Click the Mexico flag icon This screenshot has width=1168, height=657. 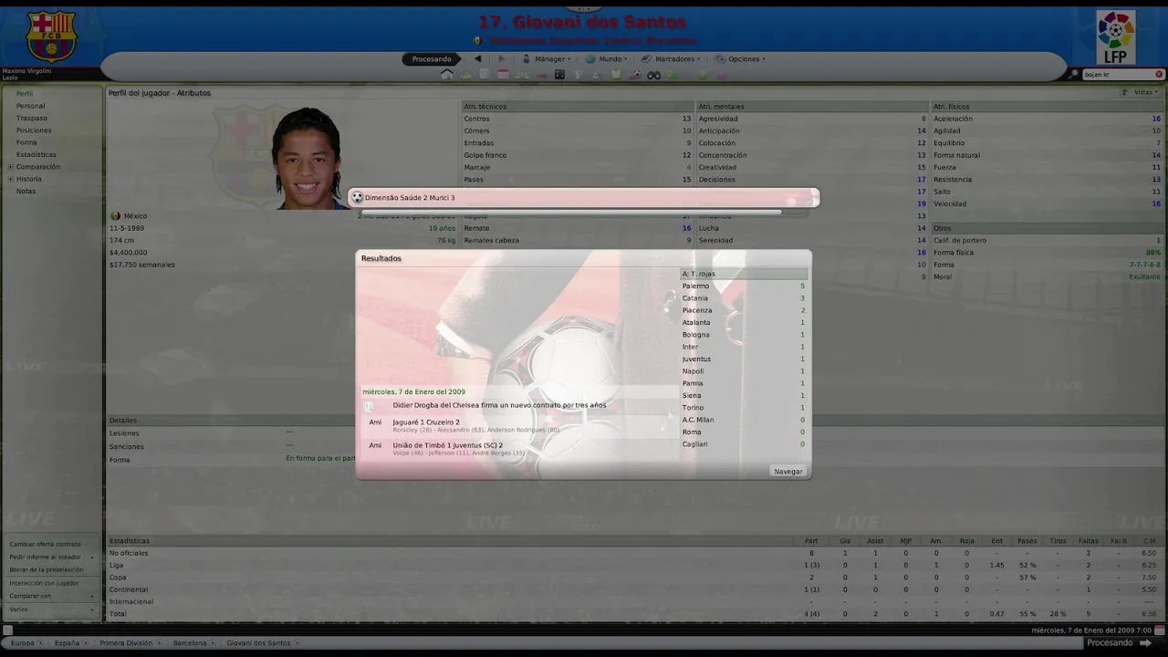pyautogui.click(x=115, y=216)
